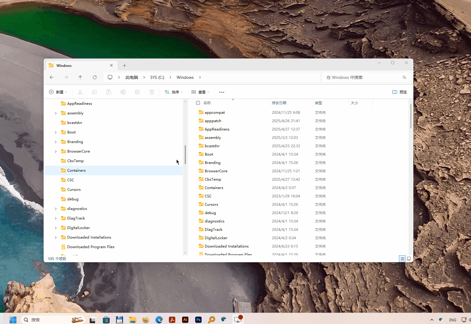Screen dimensions: 471x324
Task: Switch to large thumbnails view icon
Action: 409,259
